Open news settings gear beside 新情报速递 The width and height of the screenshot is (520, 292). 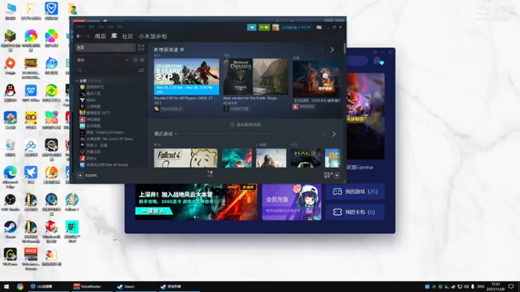point(182,50)
